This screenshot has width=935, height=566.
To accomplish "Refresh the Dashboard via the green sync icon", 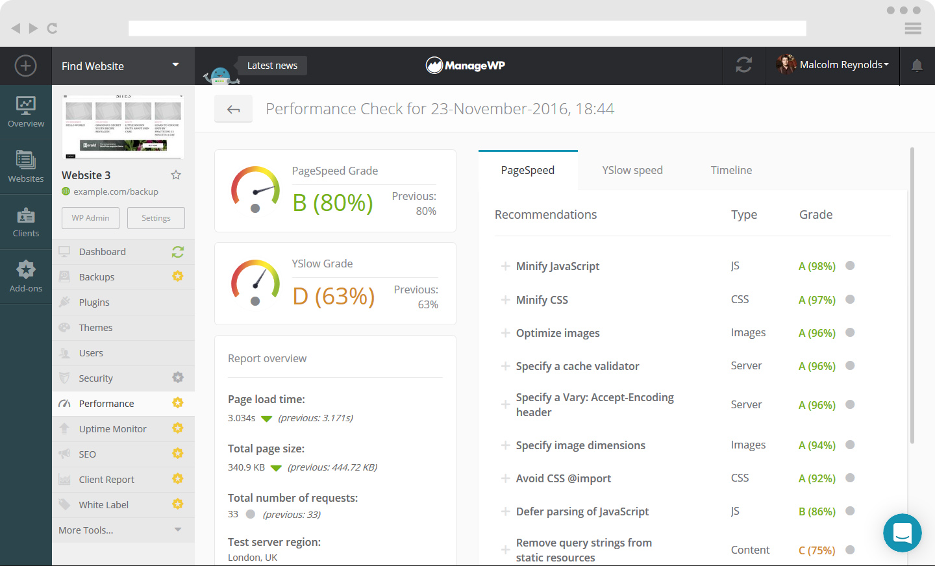I will click(x=177, y=251).
